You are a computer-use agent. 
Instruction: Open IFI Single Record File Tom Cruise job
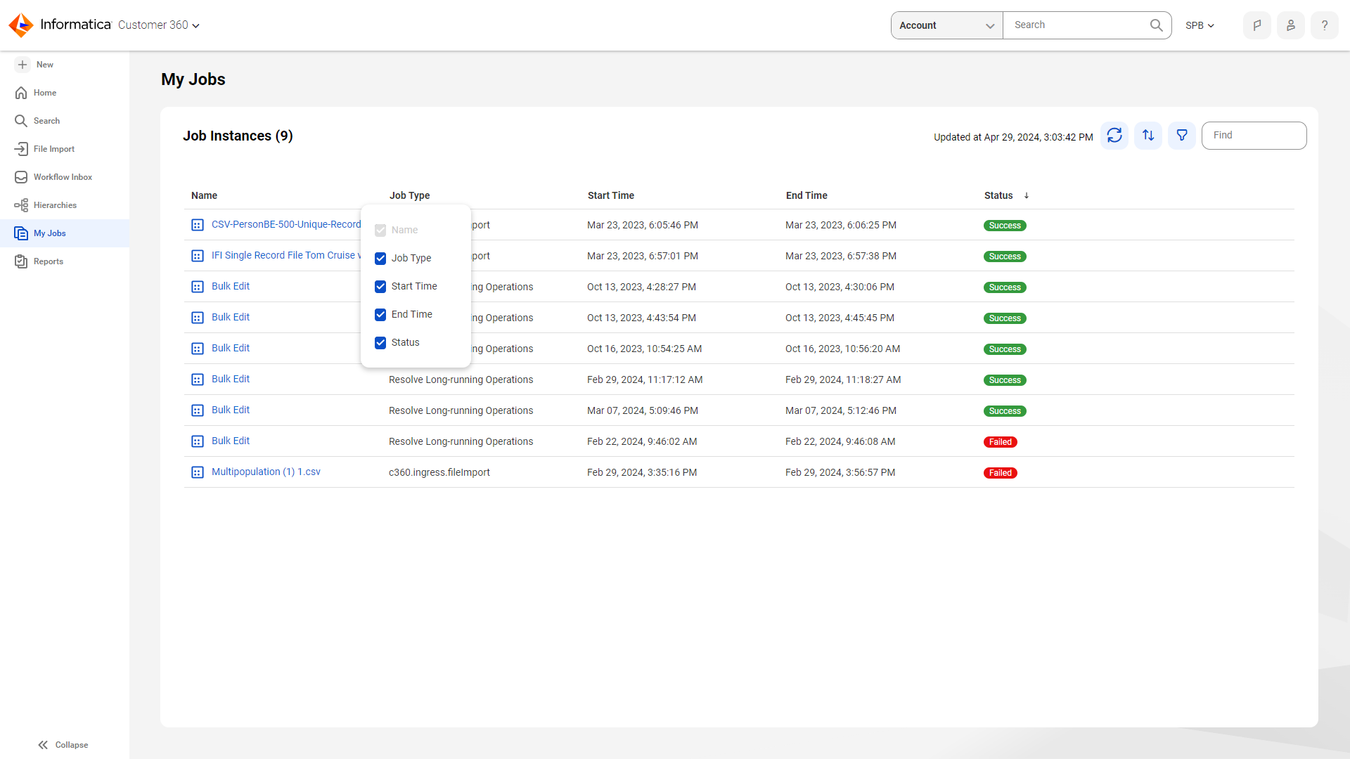(286, 255)
